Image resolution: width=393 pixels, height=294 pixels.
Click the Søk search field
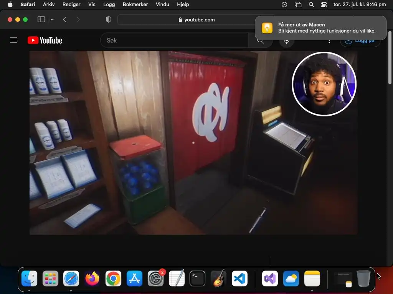[x=174, y=40]
